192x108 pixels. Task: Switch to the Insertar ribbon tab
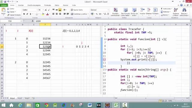21,5
